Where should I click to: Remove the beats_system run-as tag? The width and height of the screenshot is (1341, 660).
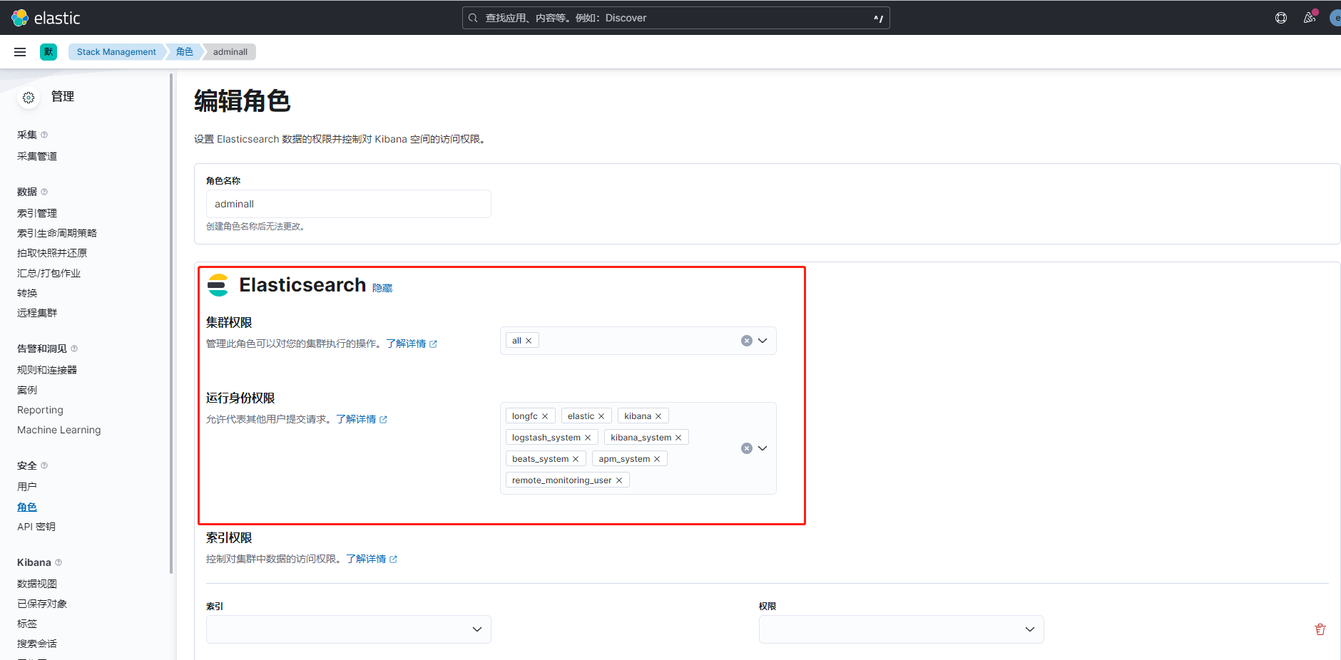(x=576, y=459)
